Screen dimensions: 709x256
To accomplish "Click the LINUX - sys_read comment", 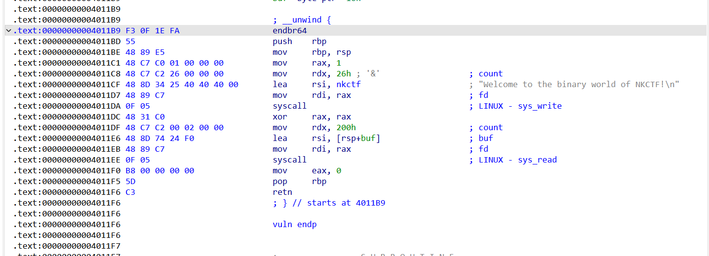I will click(517, 160).
